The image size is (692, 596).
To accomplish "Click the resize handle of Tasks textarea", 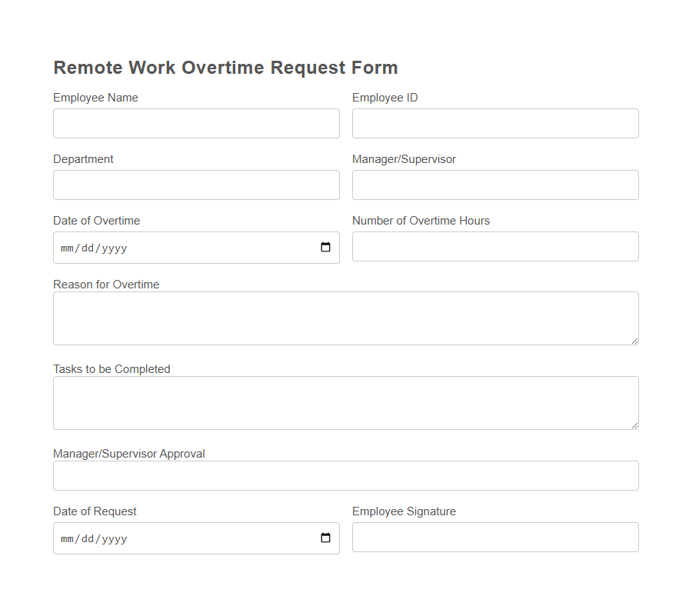I will tap(635, 426).
